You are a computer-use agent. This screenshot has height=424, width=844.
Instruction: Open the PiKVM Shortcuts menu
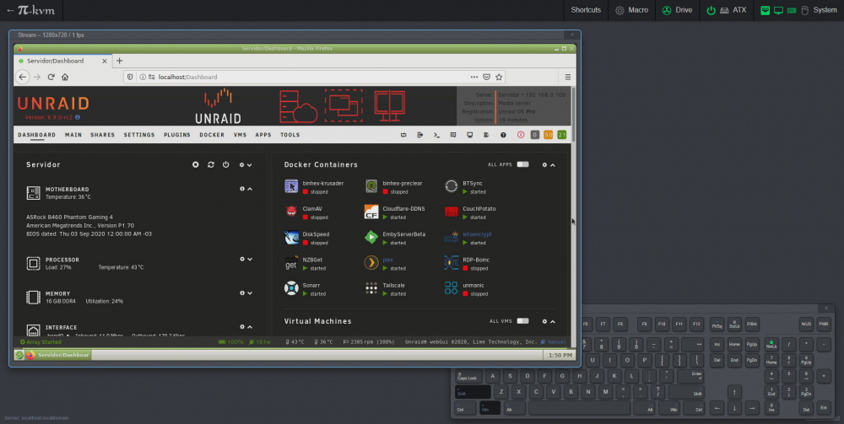pos(586,10)
